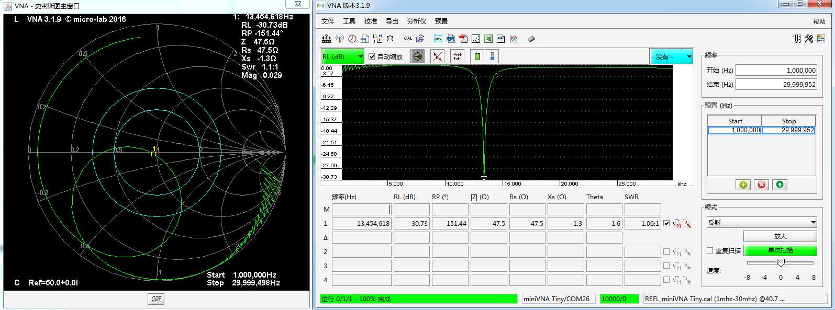The height and width of the screenshot is (310, 835).
Task: Click the M row frequency input field
Action: 361,209
